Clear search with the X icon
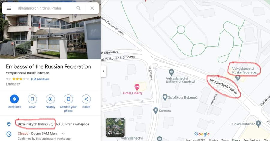 click(x=92, y=8)
